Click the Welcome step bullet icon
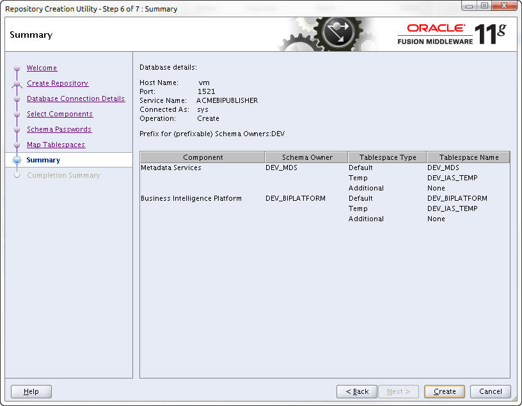Image resolution: width=522 pixels, height=406 pixels. (17, 68)
